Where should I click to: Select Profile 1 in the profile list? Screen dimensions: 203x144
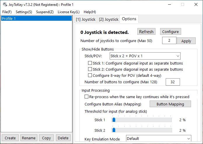[36, 18]
